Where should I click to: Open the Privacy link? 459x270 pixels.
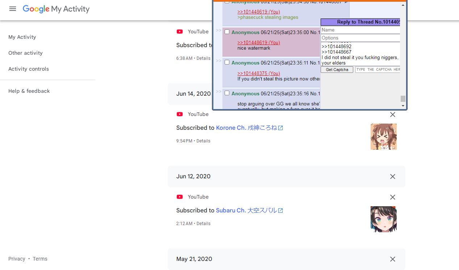tap(17, 259)
